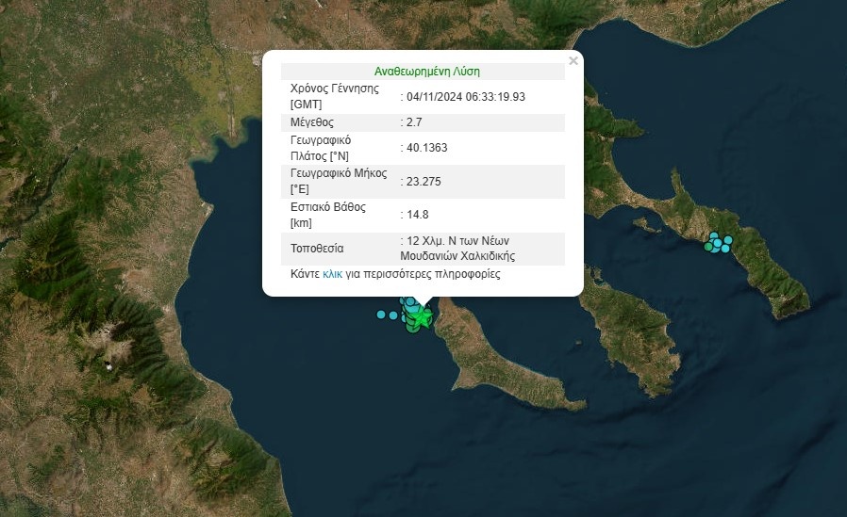Select the rightmost cyan marker in the Sithonia cluster
Screen dimensions: 847x517
coord(728,240)
